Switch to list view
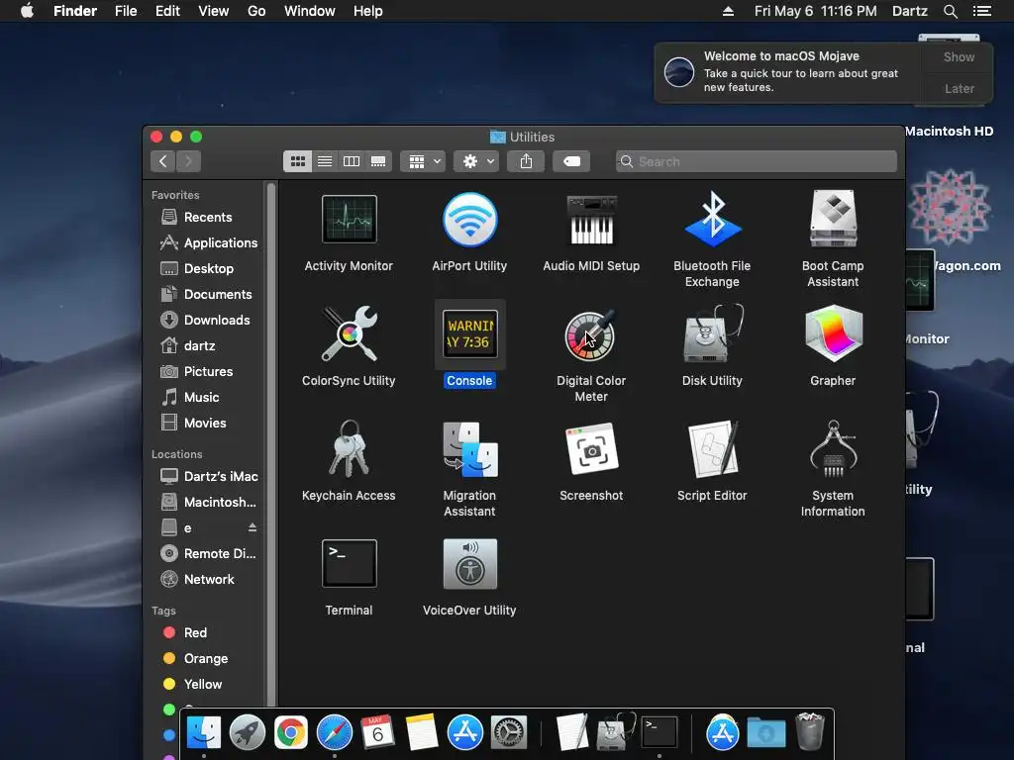 [325, 161]
